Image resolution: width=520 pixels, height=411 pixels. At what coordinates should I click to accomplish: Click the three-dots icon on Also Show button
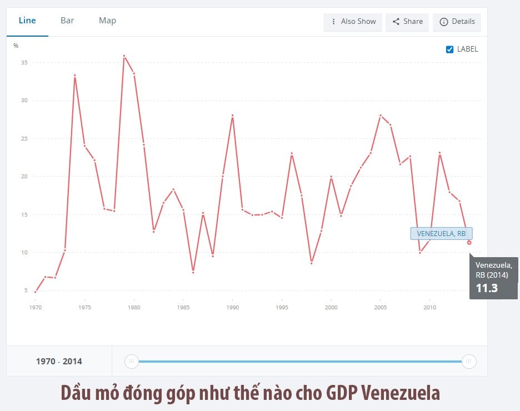click(334, 22)
